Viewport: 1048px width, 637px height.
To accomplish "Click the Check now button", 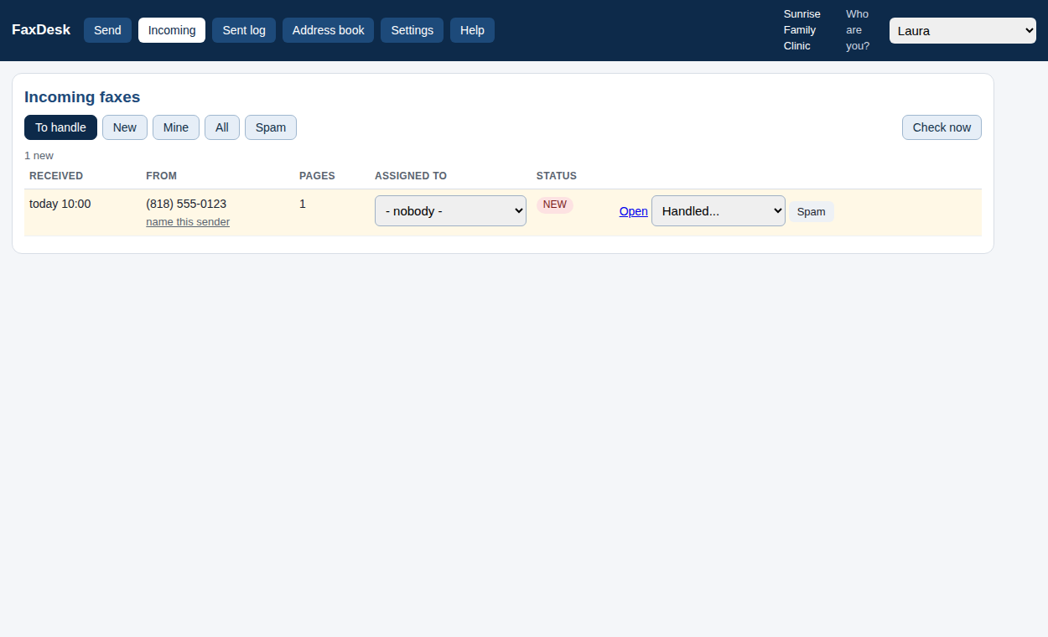I will tap(942, 127).
